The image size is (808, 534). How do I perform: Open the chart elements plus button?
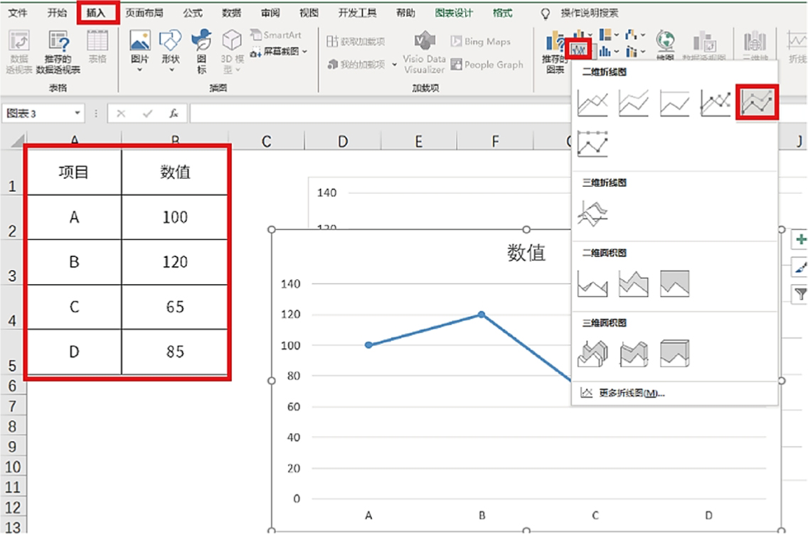pyautogui.click(x=799, y=239)
